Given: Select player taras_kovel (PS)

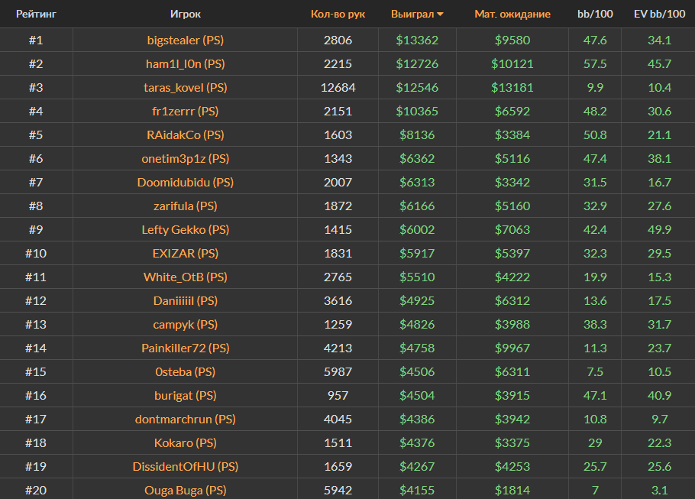Looking at the screenshot, I should click(186, 87).
